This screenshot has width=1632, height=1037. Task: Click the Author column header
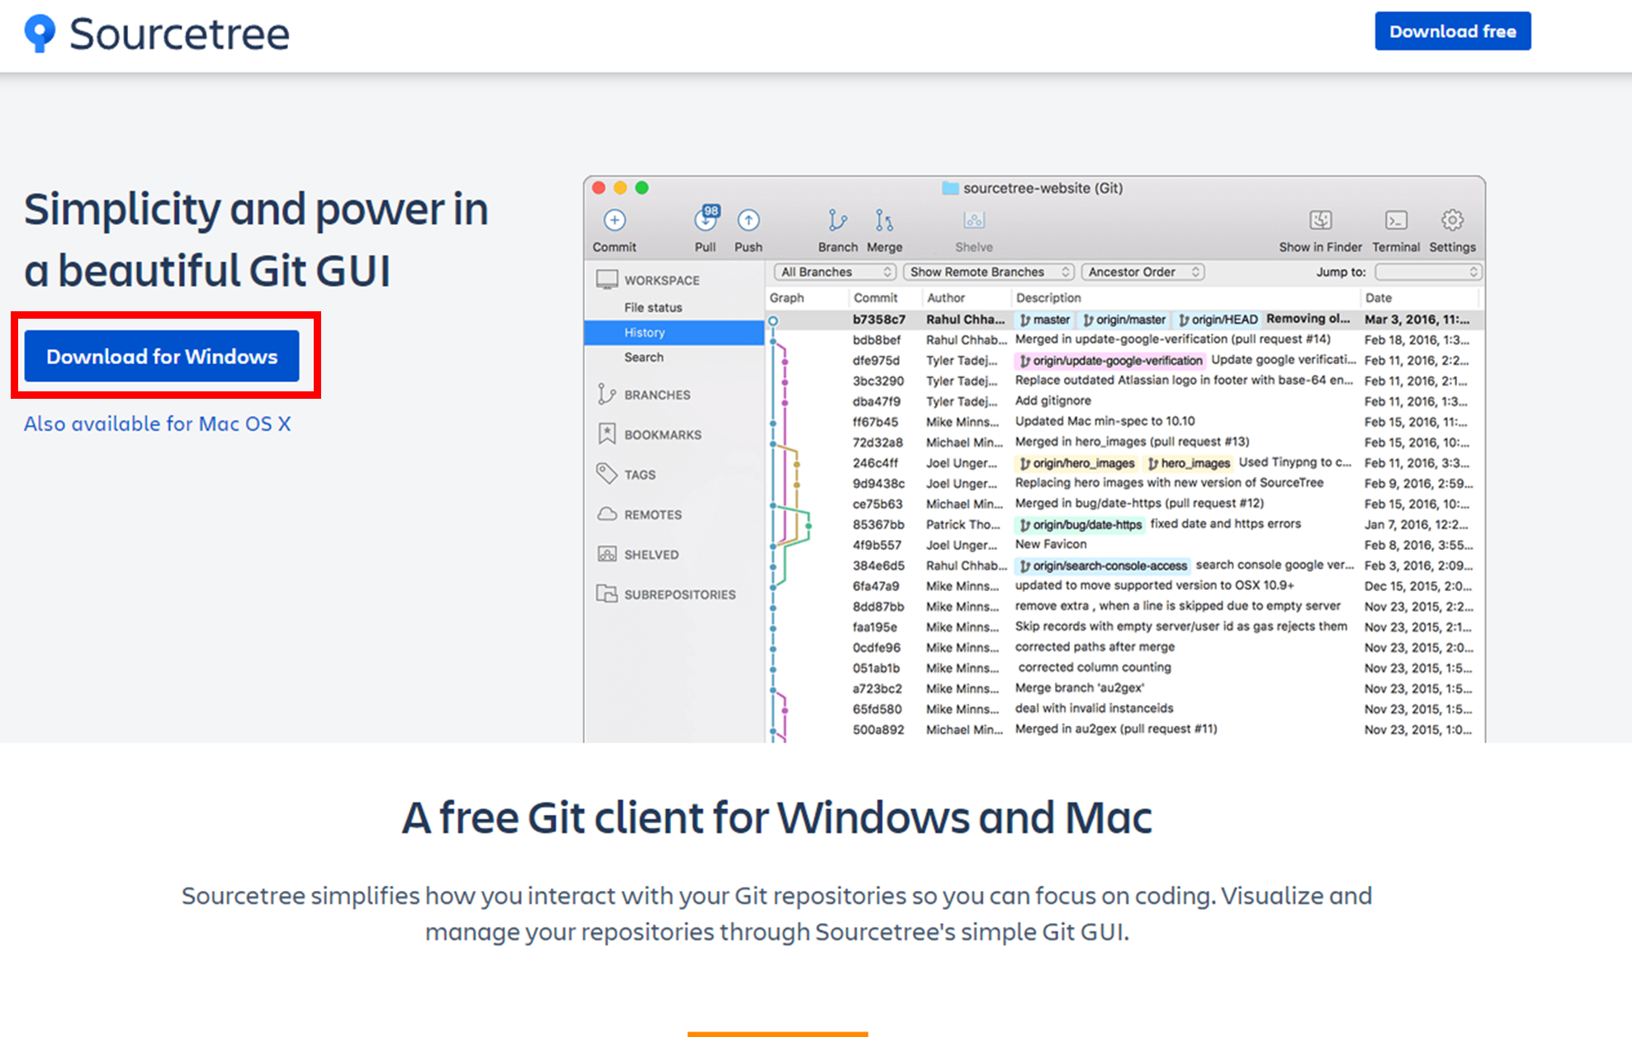tap(946, 298)
